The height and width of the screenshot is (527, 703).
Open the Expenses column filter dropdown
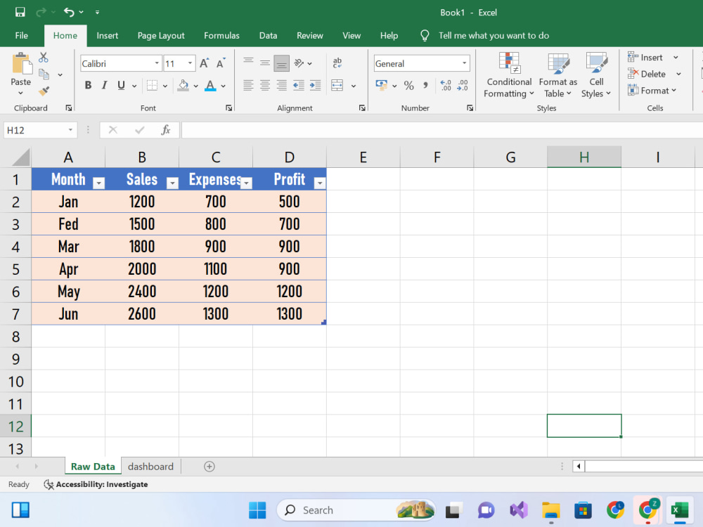pyautogui.click(x=246, y=183)
